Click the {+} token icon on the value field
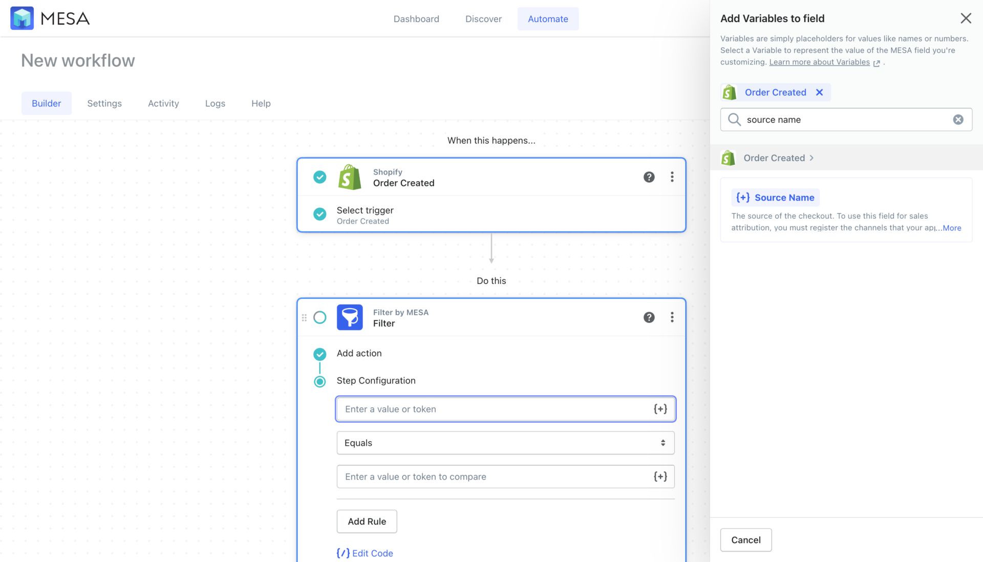Screen dimensions: 983x562 click(x=660, y=409)
